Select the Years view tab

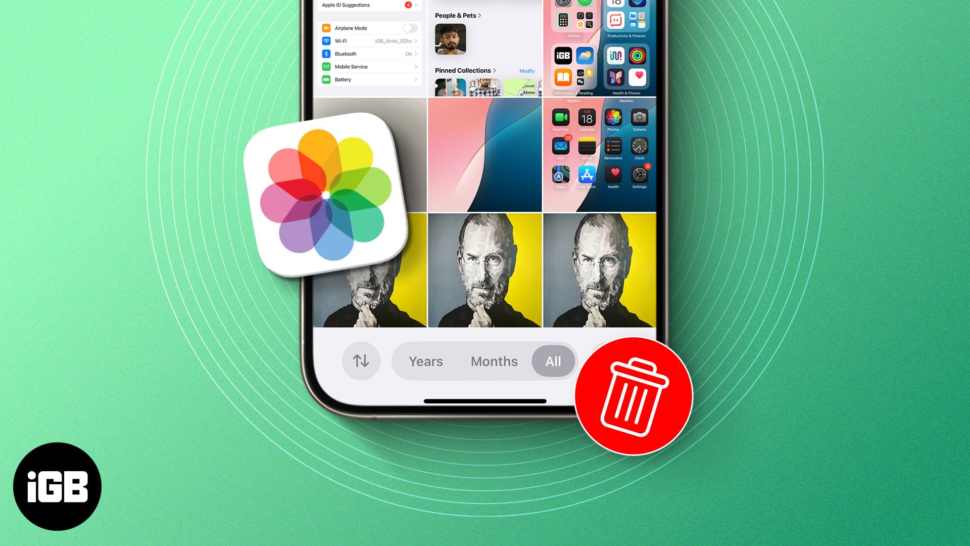[426, 361]
